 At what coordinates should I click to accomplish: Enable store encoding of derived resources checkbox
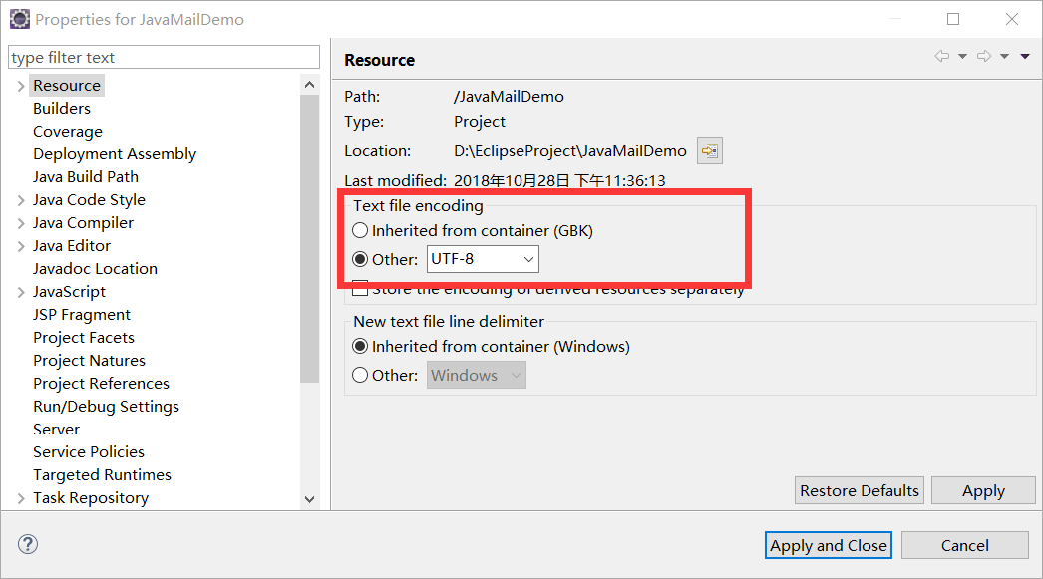point(361,289)
